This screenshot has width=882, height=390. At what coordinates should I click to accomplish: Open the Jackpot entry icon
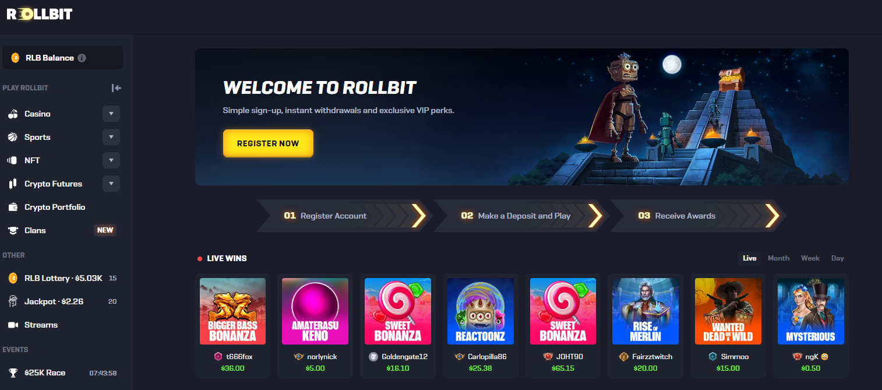(x=13, y=301)
